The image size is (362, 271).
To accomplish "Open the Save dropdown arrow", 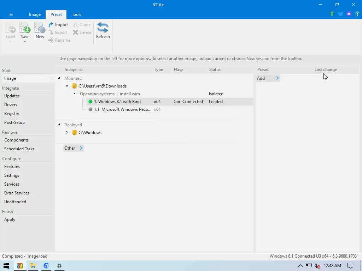I will coord(25,42).
